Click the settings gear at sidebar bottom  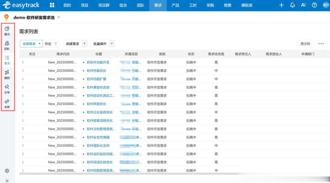click(x=7, y=171)
